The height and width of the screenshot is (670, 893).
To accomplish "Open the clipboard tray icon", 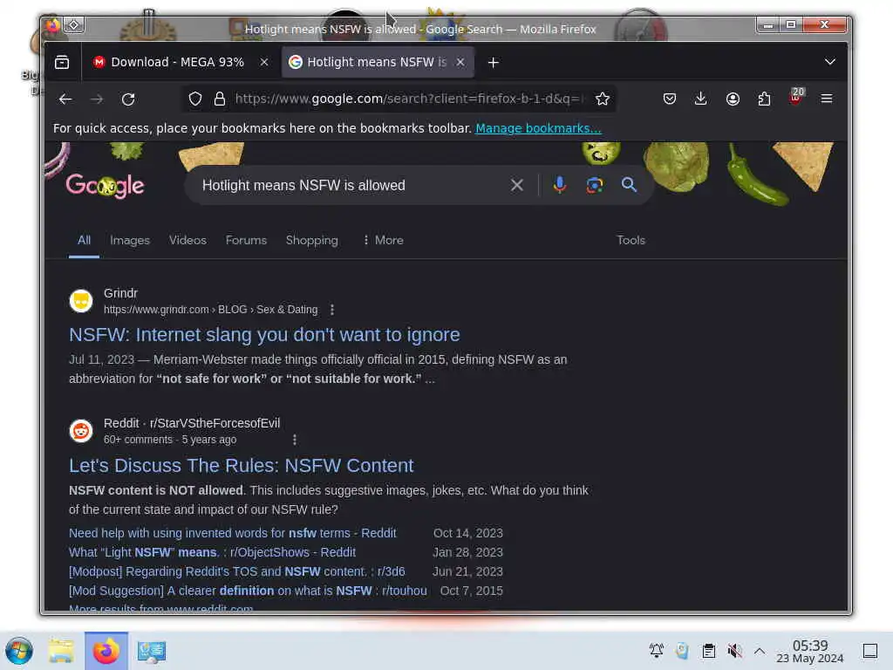I will [708, 650].
